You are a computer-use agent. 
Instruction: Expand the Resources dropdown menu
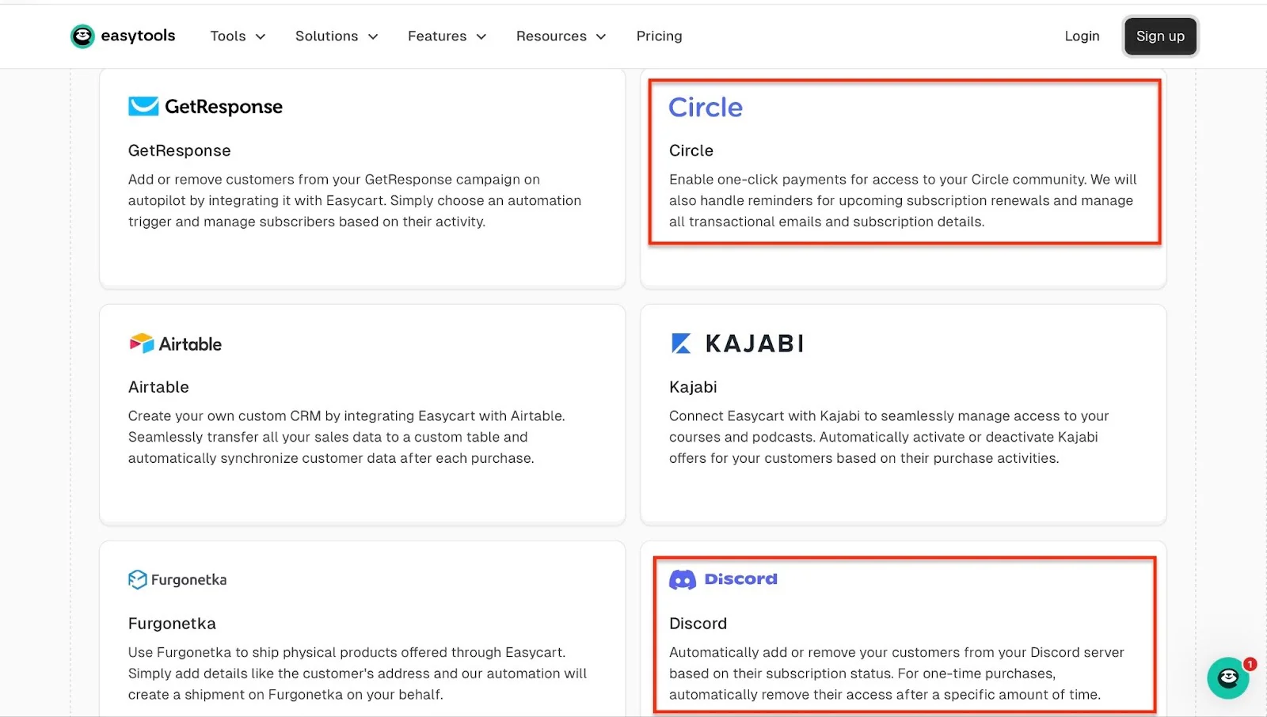pos(561,36)
